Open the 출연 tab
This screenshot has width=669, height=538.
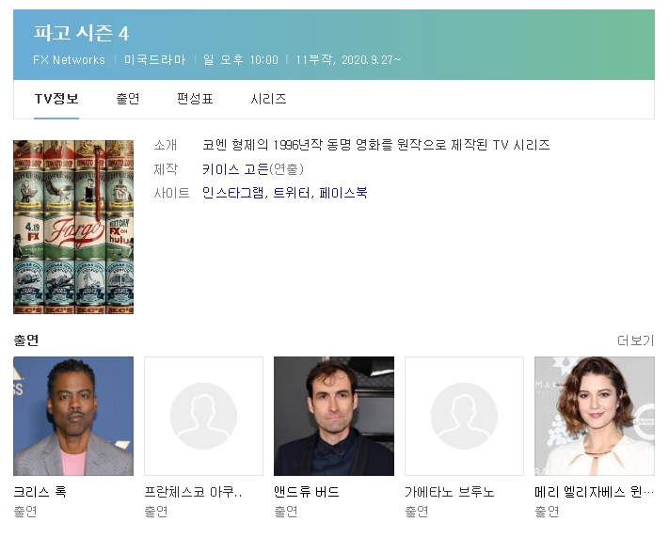click(128, 99)
